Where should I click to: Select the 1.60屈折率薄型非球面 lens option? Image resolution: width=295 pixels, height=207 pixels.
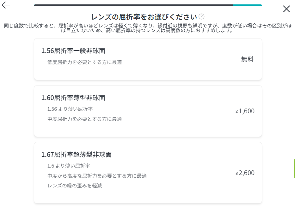point(148,111)
